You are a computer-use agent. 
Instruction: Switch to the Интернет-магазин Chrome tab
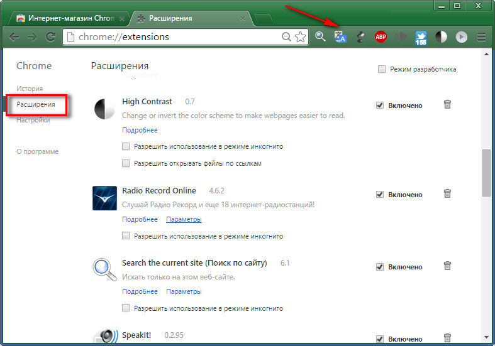(x=68, y=18)
